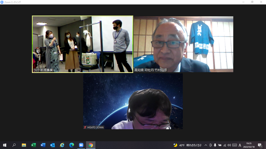Select the ラック 新規事業 video tile
The width and height of the screenshot is (266, 149).
coord(83,44)
